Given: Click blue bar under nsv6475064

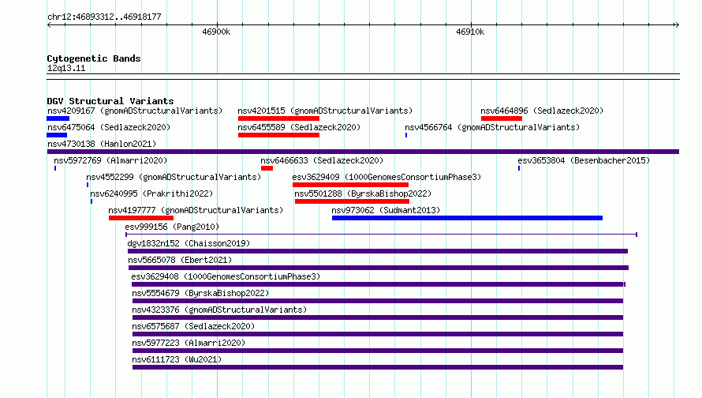Looking at the screenshot, I should click(x=57, y=135).
